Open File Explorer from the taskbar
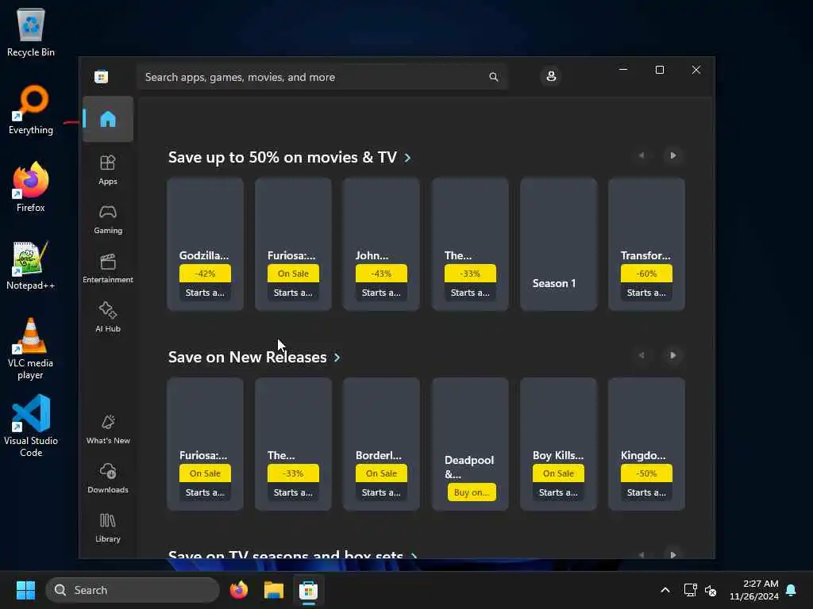Screen dimensions: 813x609 (273, 590)
